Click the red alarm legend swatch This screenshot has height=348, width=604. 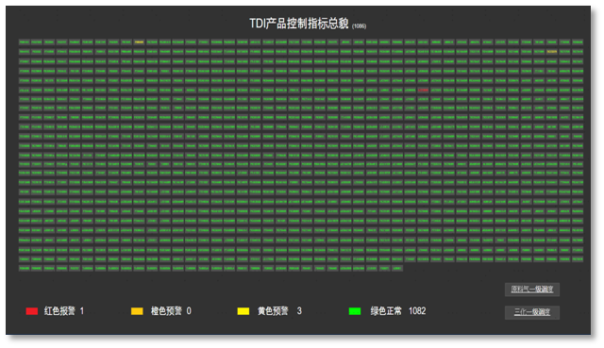[x=31, y=311]
